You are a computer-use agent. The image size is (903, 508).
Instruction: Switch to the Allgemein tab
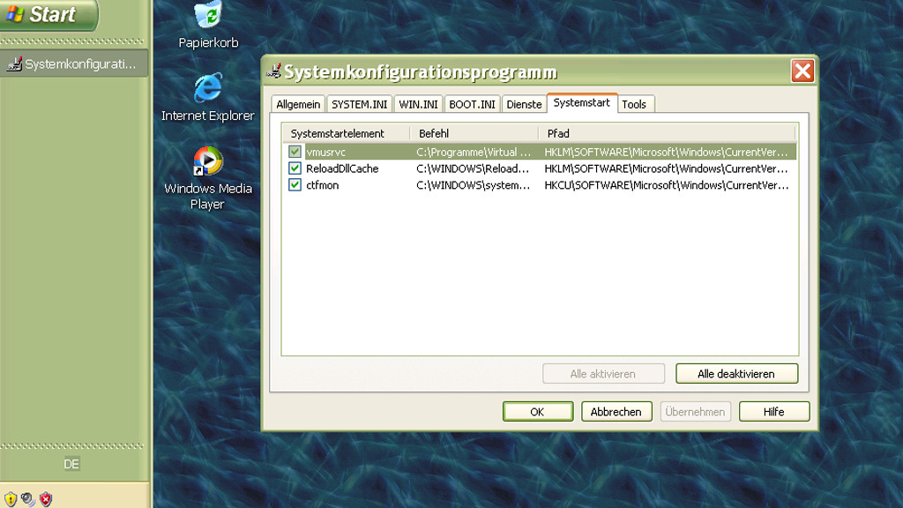(x=298, y=104)
